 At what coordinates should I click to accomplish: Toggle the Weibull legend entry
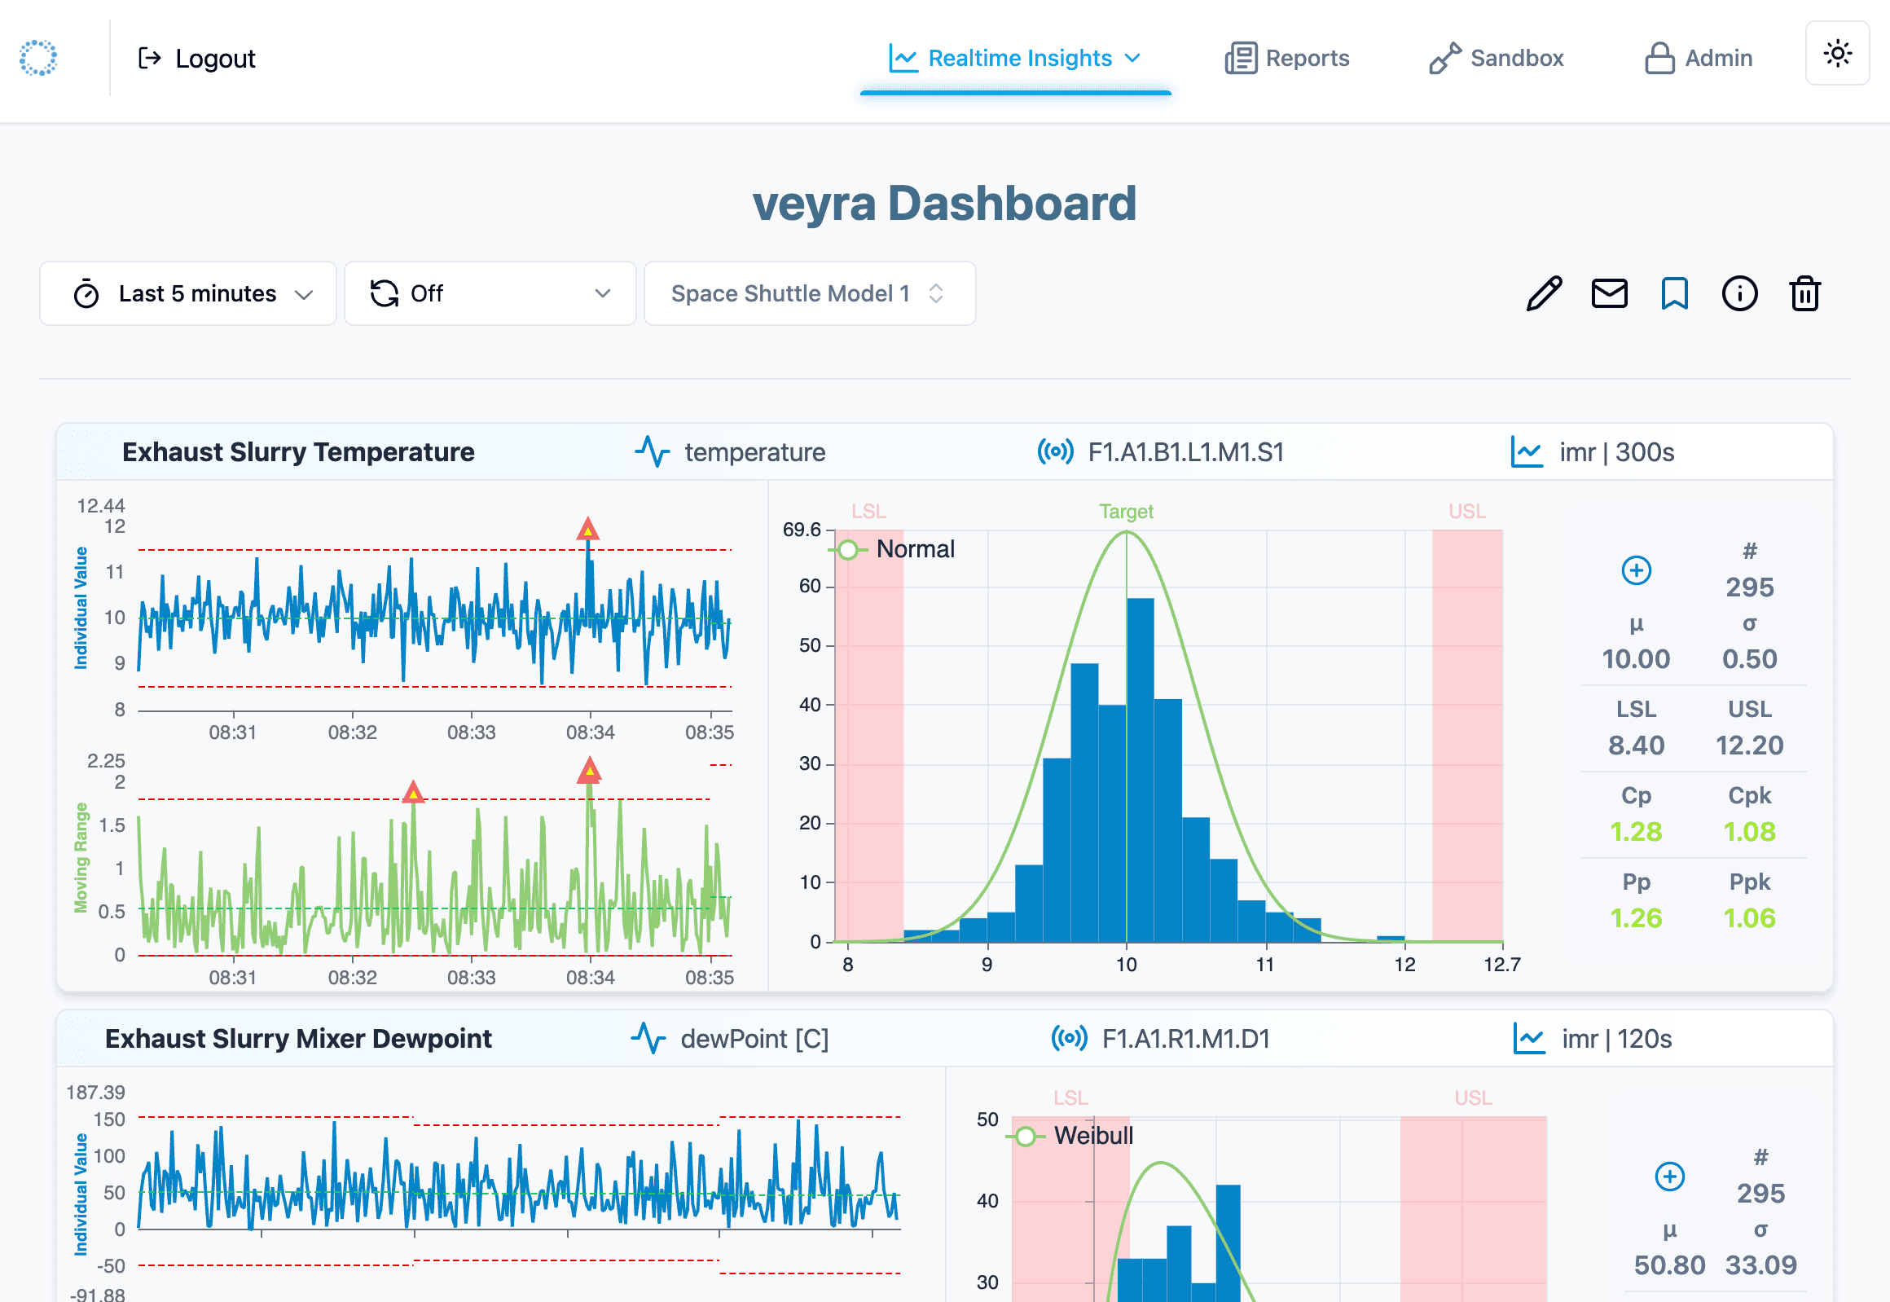[x=1070, y=1136]
